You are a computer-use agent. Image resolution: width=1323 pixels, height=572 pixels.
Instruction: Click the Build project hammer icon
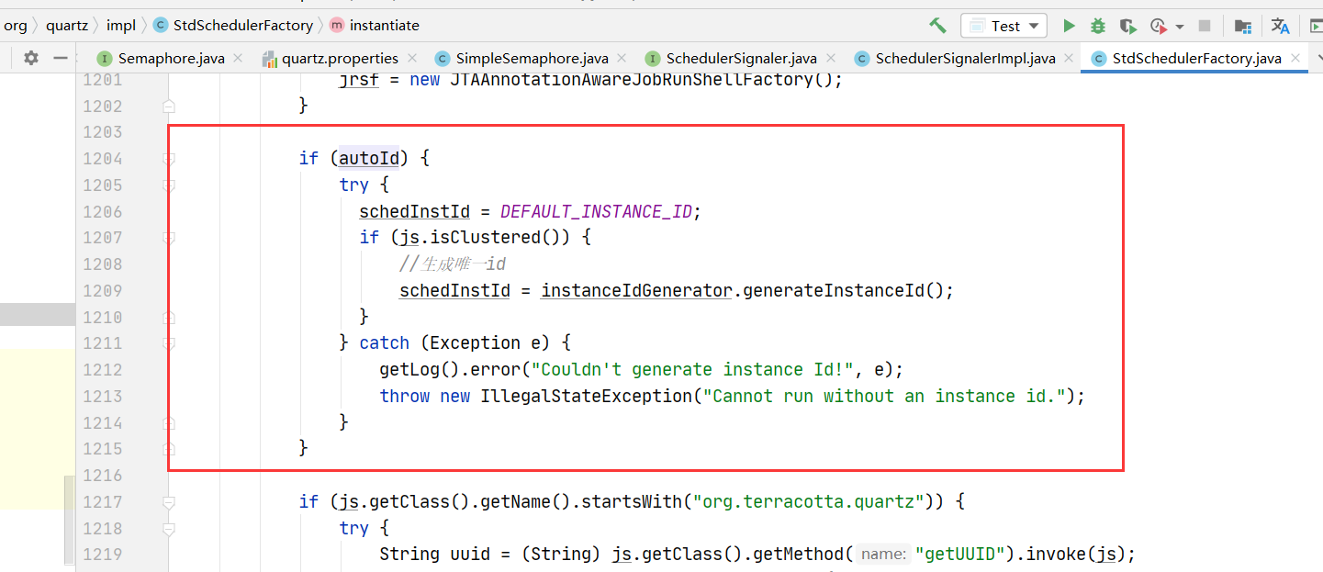(x=937, y=26)
